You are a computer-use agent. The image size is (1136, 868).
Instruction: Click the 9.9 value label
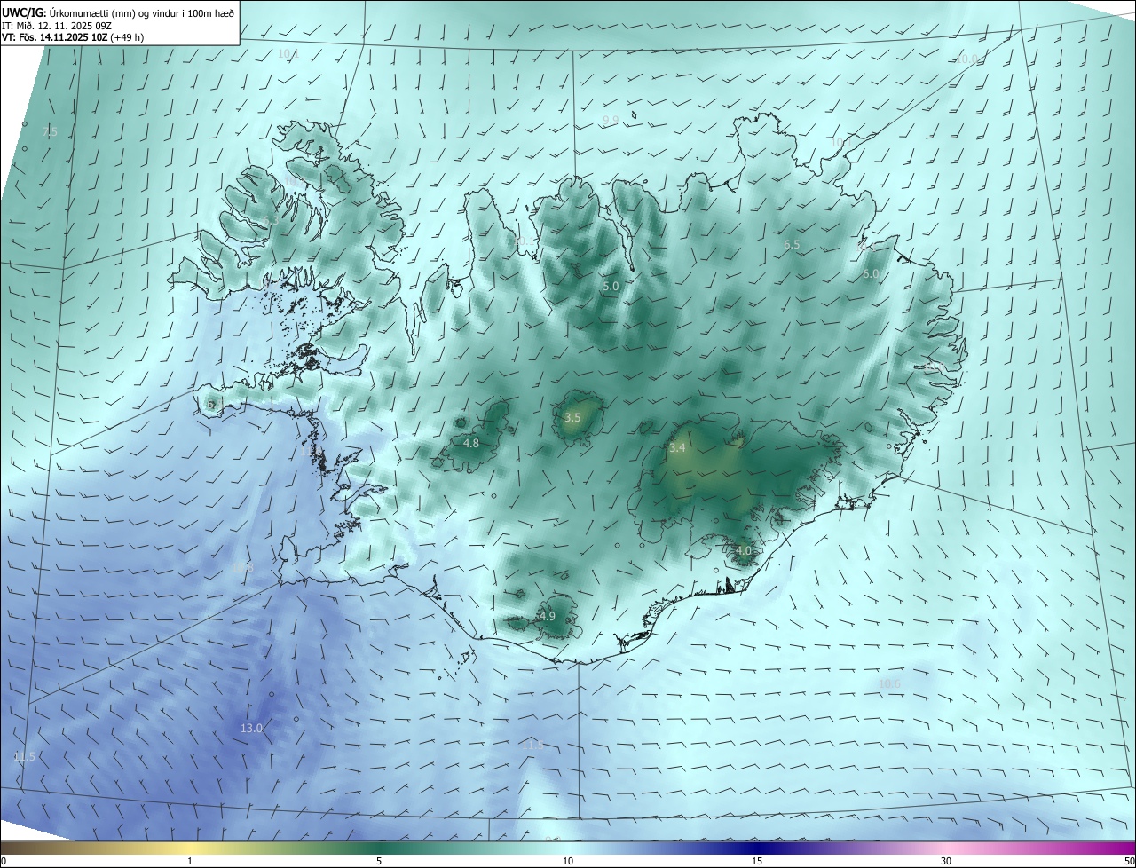tap(611, 120)
